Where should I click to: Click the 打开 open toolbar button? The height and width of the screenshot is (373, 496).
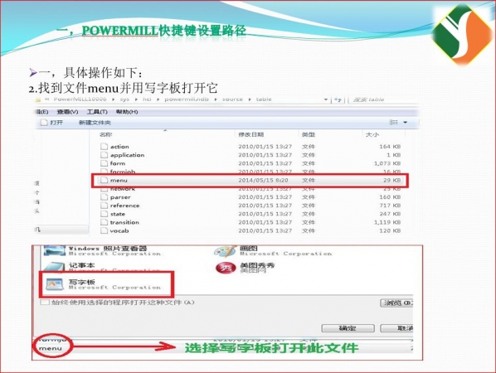click(x=52, y=123)
